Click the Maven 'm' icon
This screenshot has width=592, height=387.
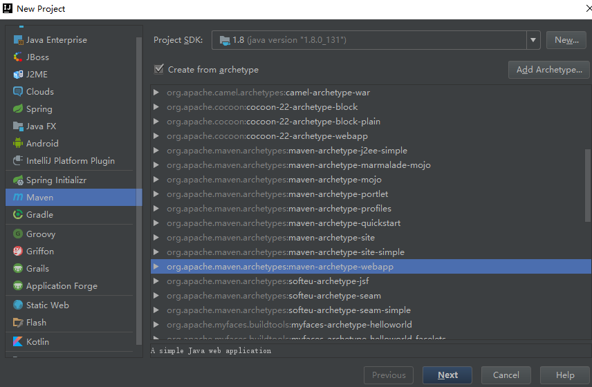pos(18,197)
